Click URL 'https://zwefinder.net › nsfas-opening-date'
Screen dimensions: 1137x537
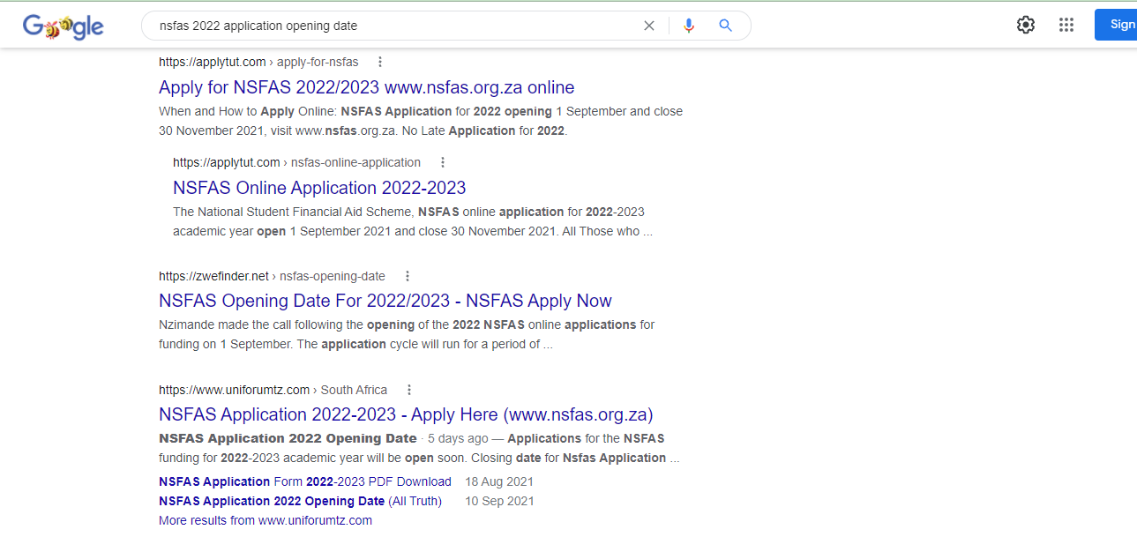272,276
